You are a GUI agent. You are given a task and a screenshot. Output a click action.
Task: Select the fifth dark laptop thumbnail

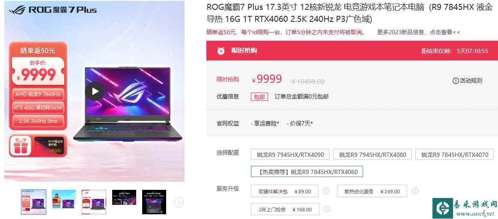coord(154,202)
